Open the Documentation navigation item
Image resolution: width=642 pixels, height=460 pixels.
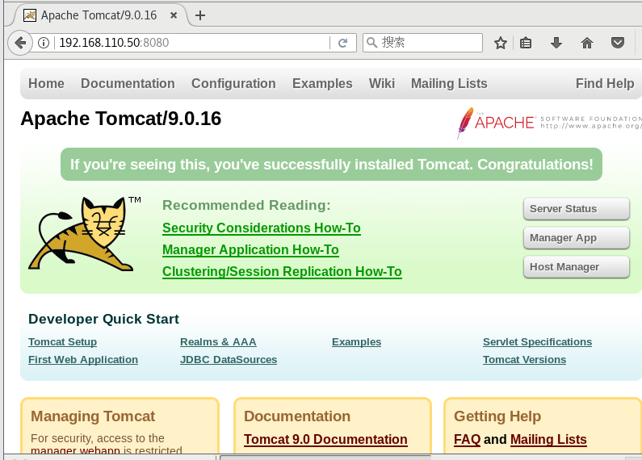pos(128,83)
